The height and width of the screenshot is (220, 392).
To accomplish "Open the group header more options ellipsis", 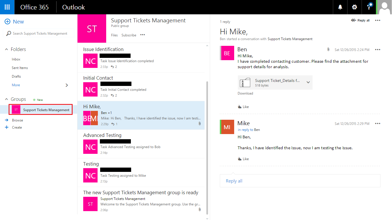I will pos(143,35).
